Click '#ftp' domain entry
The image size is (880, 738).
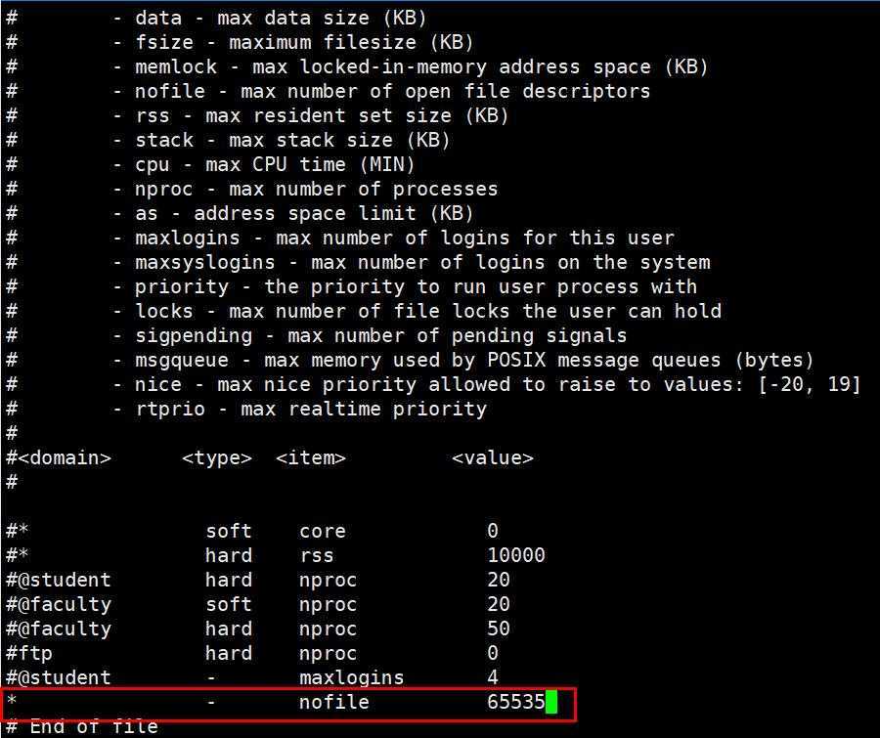pyautogui.click(x=29, y=654)
